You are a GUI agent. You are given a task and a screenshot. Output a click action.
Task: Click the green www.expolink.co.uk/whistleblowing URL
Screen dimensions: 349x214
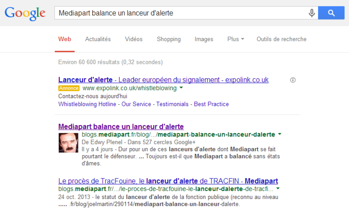[x=129, y=88]
